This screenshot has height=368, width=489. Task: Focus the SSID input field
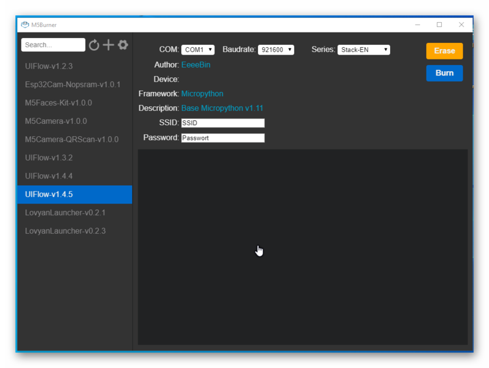(223, 123)
